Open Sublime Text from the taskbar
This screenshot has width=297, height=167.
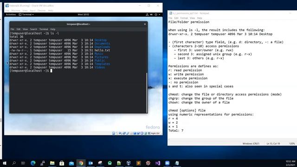point(138,163)
